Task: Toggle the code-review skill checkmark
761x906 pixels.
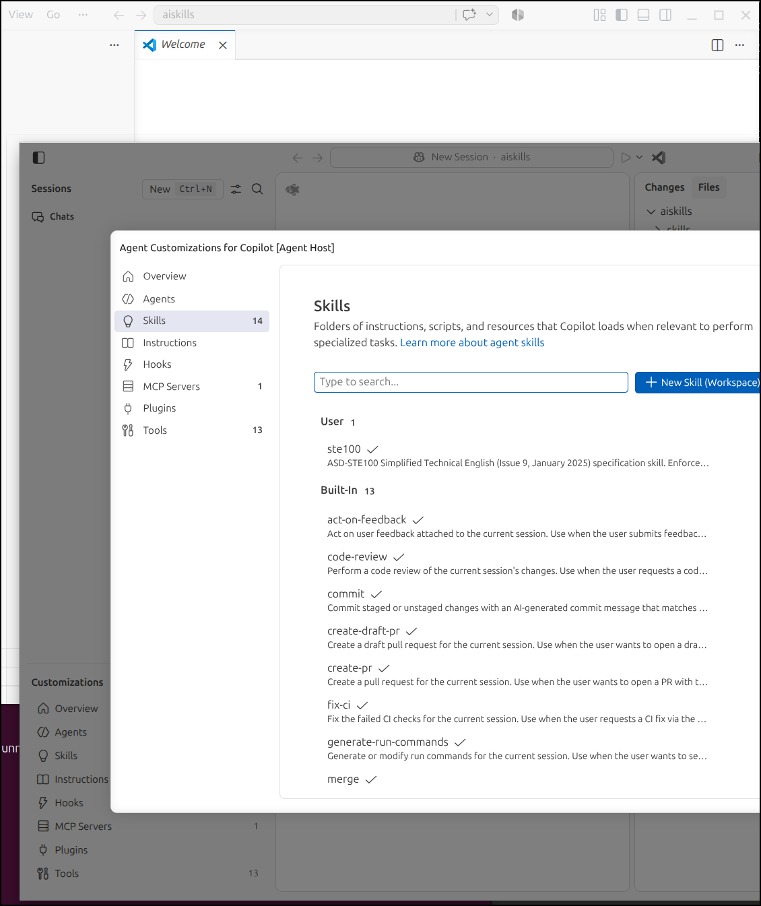Action: point(399,557)
